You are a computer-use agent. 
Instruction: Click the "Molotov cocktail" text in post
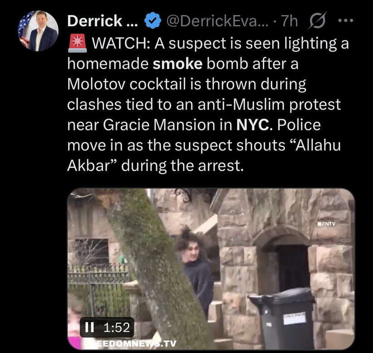pyautogui.click(x=127, y=84)
